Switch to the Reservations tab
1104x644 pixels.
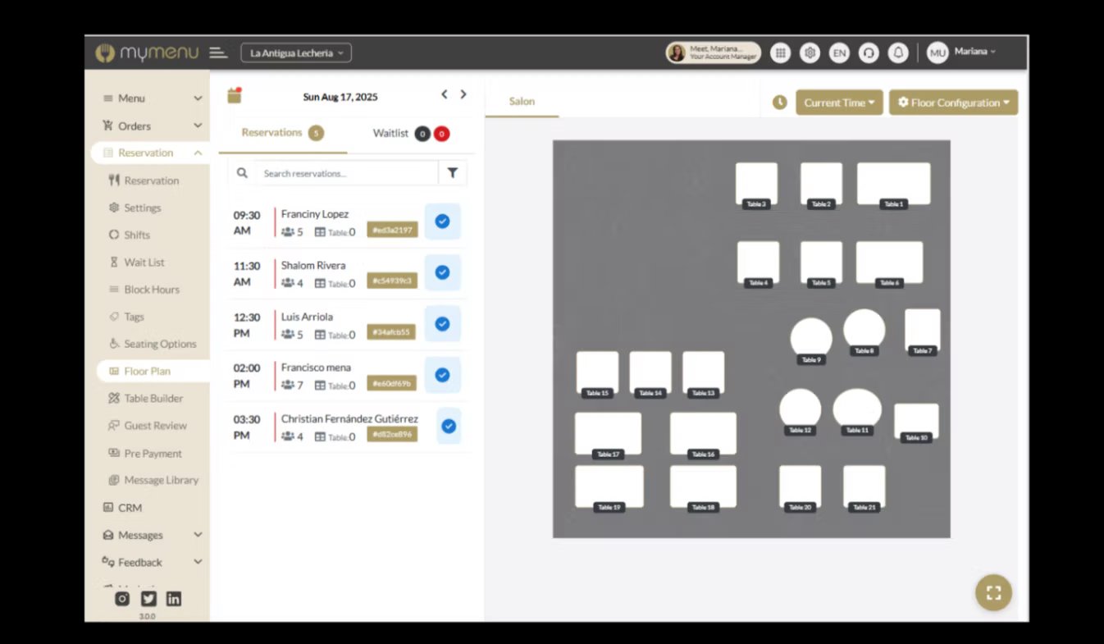282,133
